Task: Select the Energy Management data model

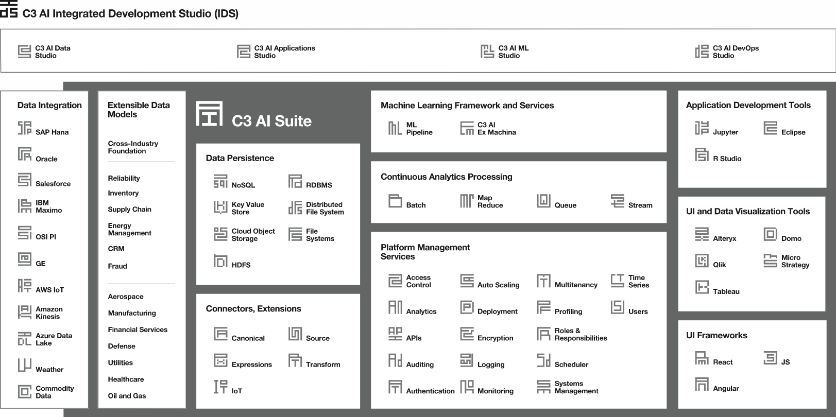Action: (x=129, y=229)
